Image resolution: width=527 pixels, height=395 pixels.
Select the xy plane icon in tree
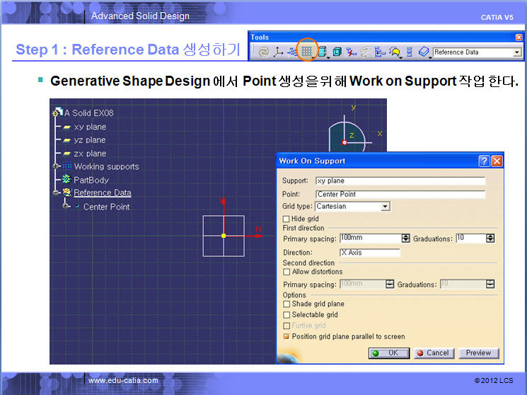(x=67, y=127)
